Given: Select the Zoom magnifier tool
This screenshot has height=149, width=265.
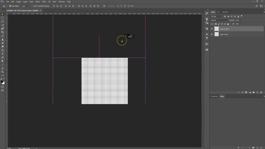Looking at the screenshot, I should pyautogui.click(x=2, y=72).
